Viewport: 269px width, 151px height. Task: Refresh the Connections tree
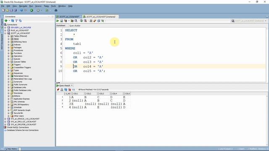(x=13, y=21)
